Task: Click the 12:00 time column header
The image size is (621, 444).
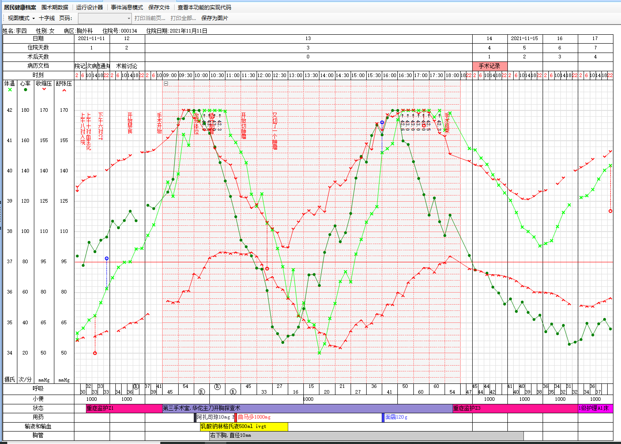Action: pos(264,76)
